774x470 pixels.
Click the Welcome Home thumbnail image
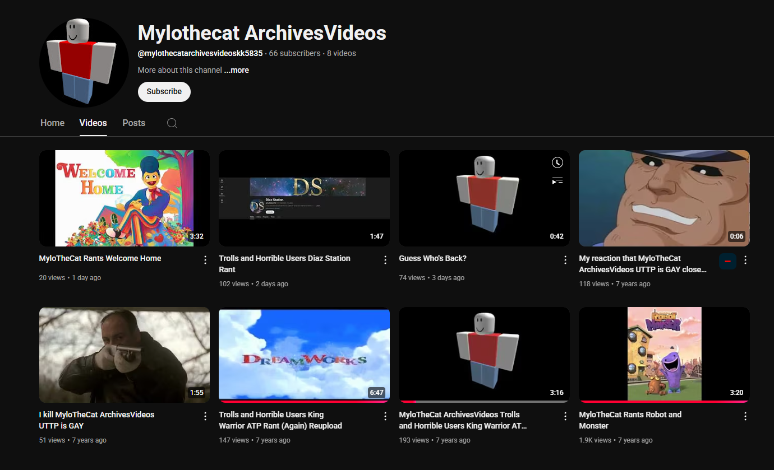125,198
